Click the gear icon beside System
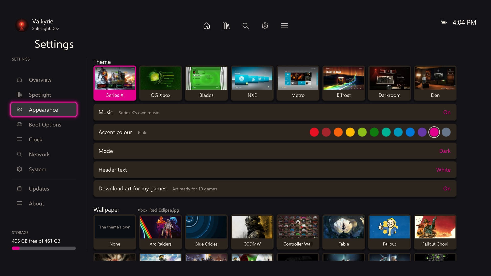The height and width of the screenshot is (276, 491). 19,169
